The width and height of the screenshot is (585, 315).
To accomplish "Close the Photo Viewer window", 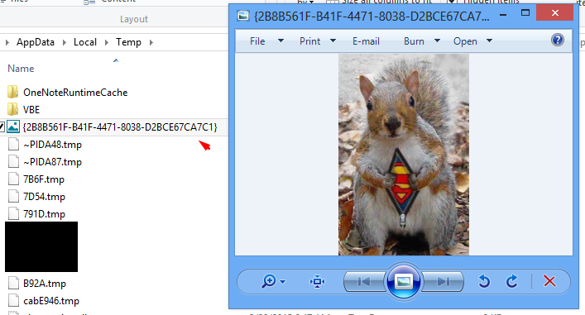I will pos(554,13).
